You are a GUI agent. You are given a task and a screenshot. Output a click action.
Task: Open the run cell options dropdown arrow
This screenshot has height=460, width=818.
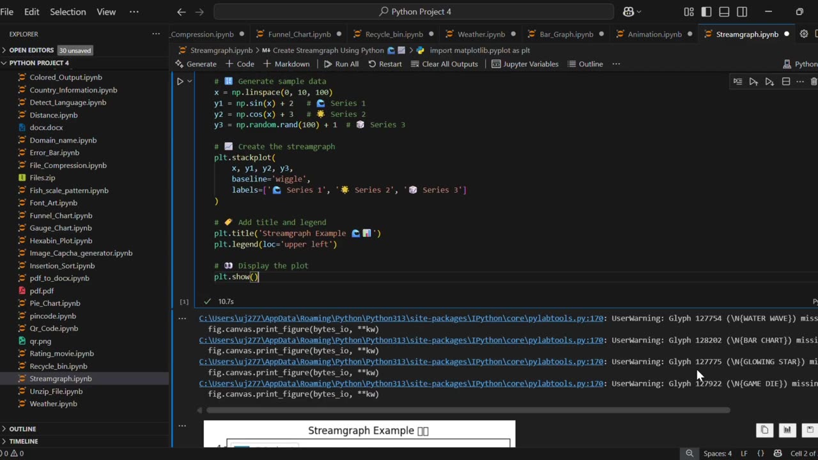click(190, 81)
